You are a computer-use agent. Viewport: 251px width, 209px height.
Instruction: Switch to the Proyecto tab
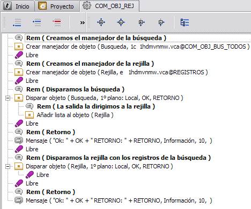click(57, 6)
